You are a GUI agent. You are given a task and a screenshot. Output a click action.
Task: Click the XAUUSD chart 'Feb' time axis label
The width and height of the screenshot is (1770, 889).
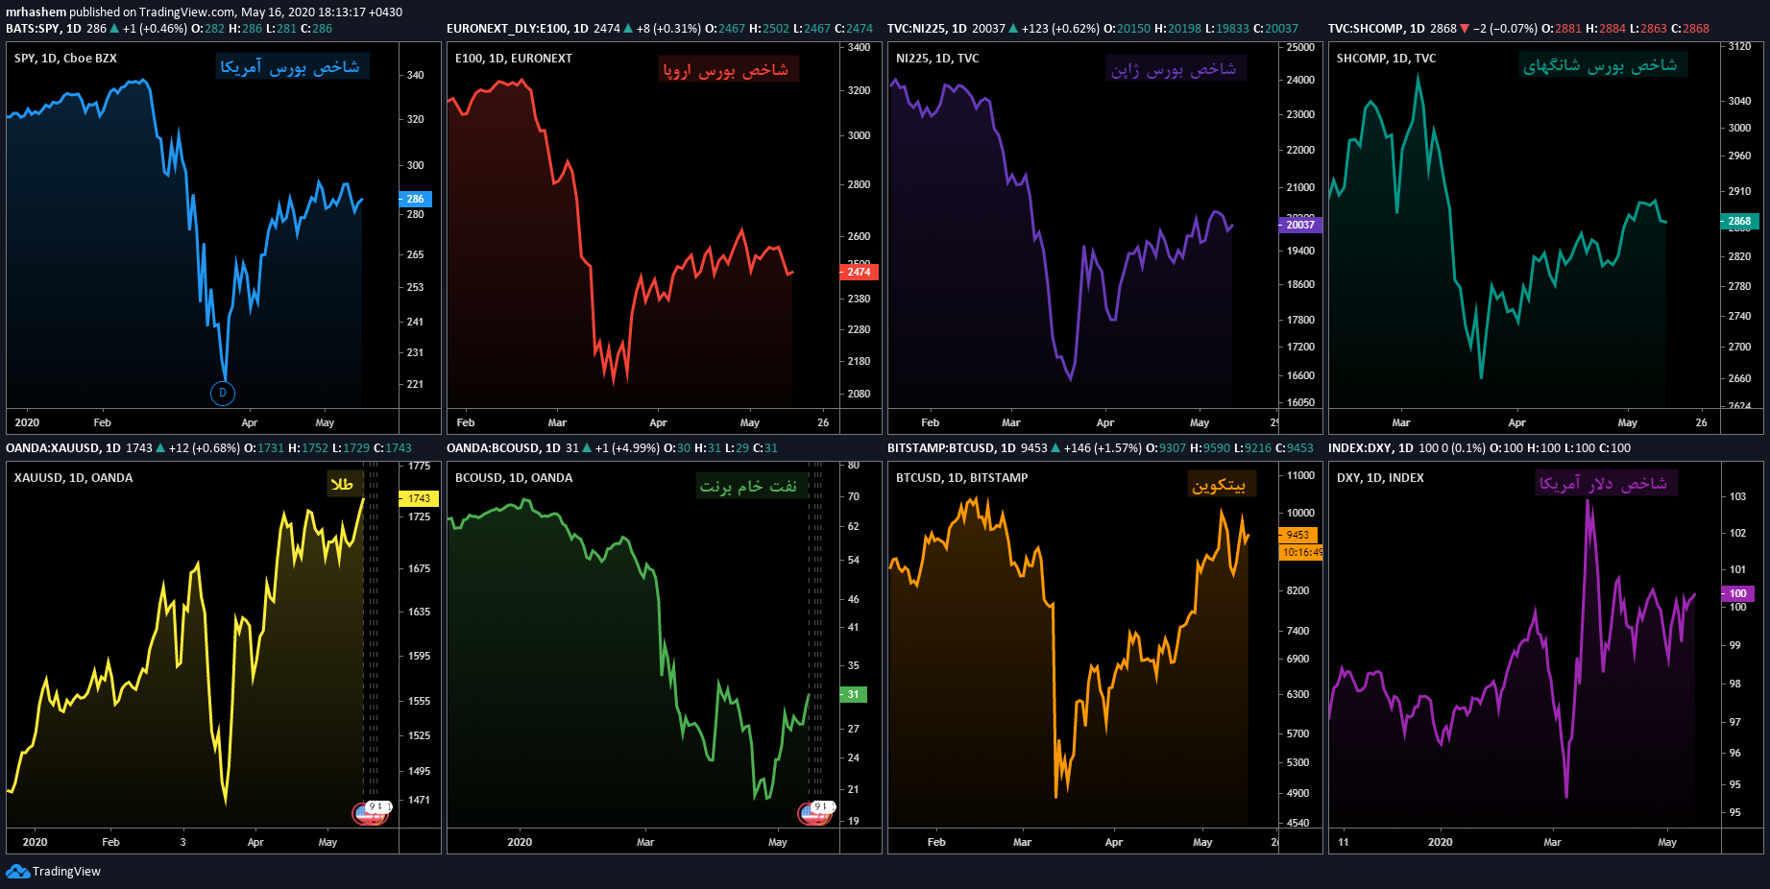tap(111, 842)
